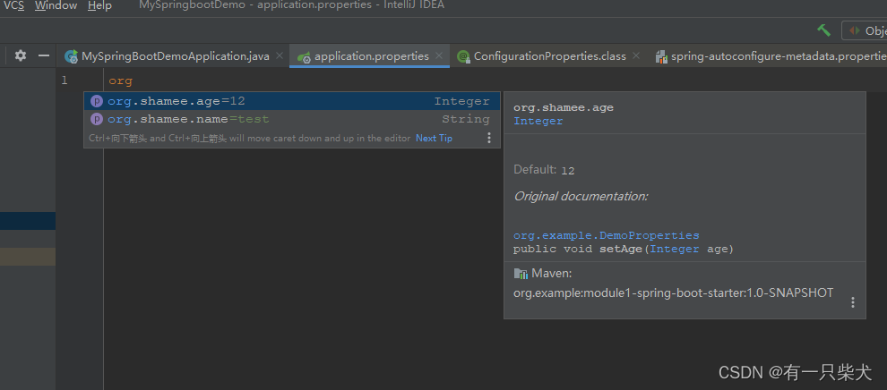The height and width of the screenshot is (390, 887).
Task: Open documentation popup more options menu
Action: point(852,302)
